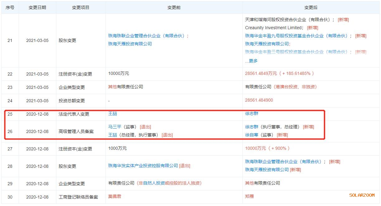Click 珠海天雁投资有限公司 in row 21 变更前
Viewport: 381px width, 206px height.
pyautogui.click(x=130, y=44)
